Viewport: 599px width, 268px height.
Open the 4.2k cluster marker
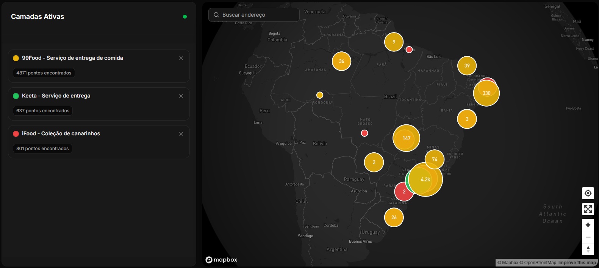pyautogui.click(x=425, y=180)
